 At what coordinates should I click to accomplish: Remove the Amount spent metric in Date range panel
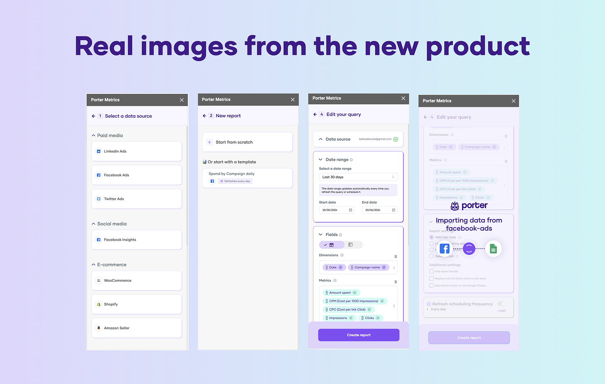pyautogui.click(x=354, y=293)
